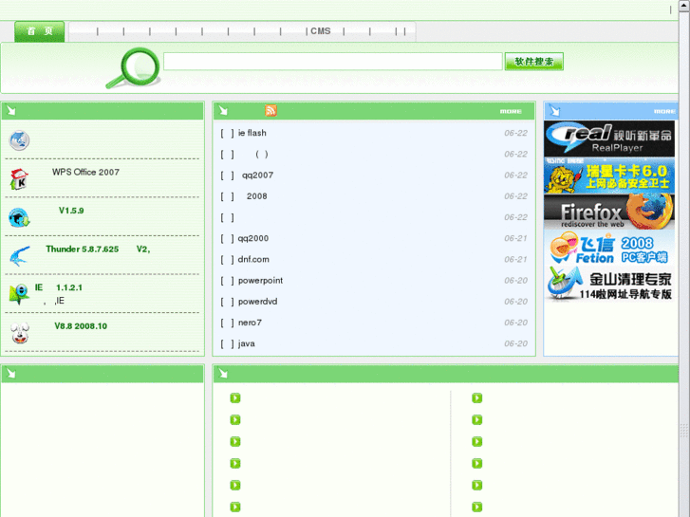
Task: Click the WPS Office 2007 icon
Action: click(19, 179)
